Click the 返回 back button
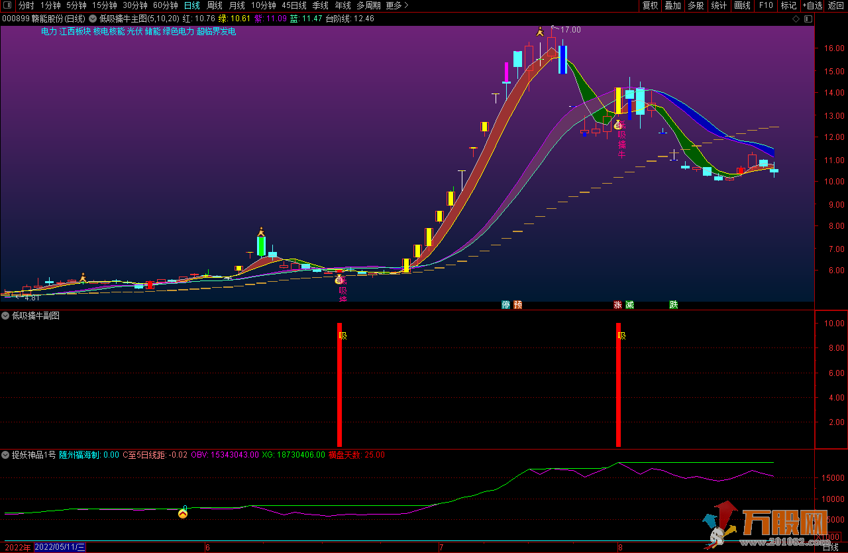848x553 pixels. click(x=836, y=5)
